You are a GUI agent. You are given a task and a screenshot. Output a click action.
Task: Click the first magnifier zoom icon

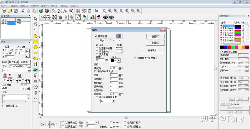104,11
